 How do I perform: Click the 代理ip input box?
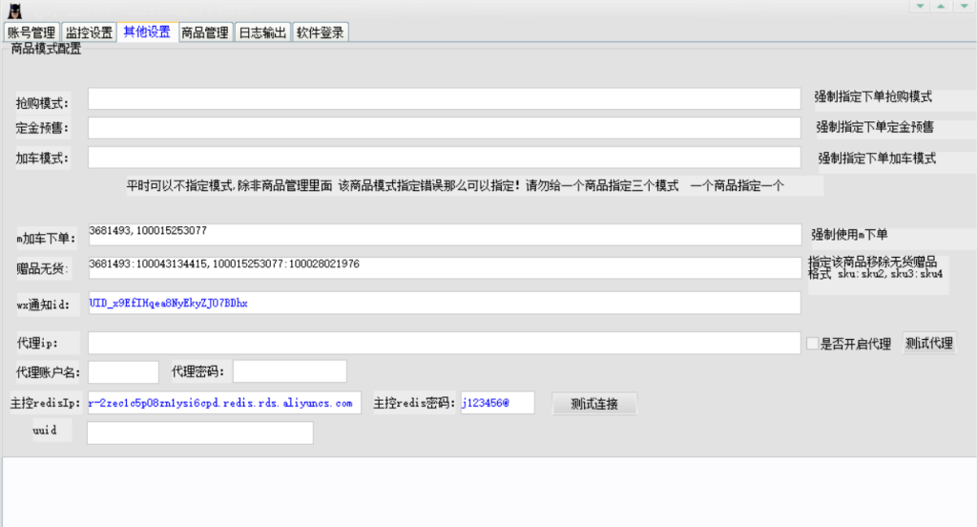coord(444,343)
